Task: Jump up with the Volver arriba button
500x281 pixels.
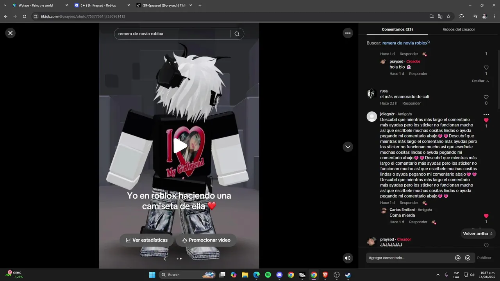Action: 478,234
